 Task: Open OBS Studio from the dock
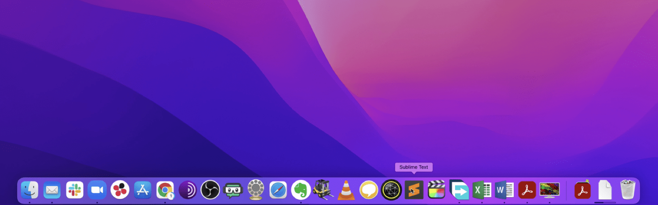(x=210, y=190)
